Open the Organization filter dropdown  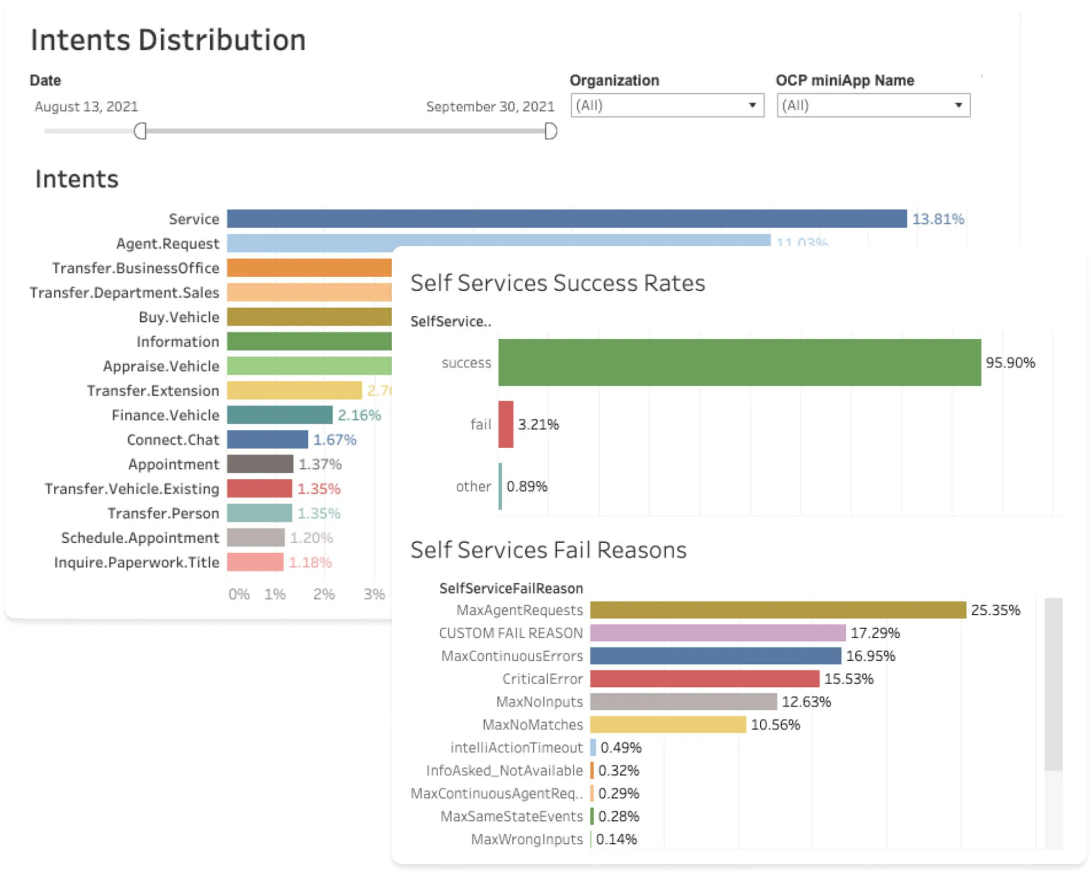pos(667,106)
